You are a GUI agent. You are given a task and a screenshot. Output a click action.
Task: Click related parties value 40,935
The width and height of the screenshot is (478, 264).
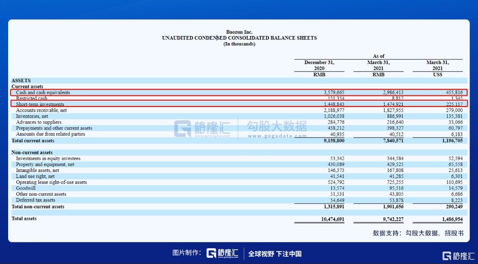(x=337, y=134)
